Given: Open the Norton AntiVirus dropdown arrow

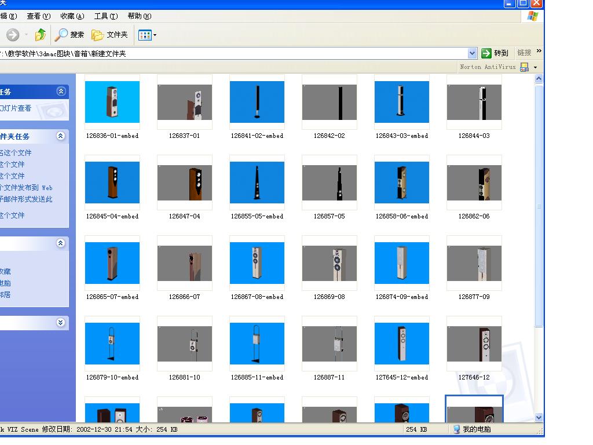Looking at the screenshot, I should (x=535, y=67).
